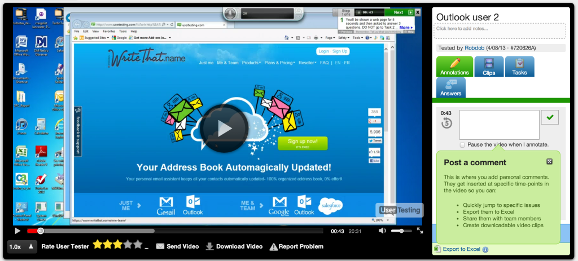Click the iTunes desktop icon

click(x=21, y=127)
